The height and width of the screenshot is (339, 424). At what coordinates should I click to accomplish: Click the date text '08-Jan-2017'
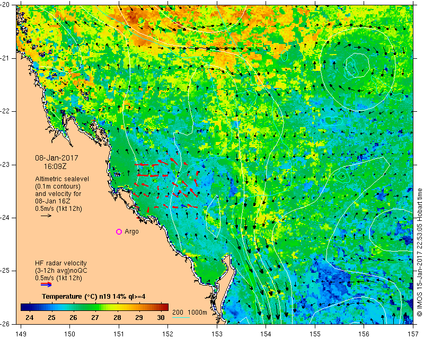(x=57, y=158)
